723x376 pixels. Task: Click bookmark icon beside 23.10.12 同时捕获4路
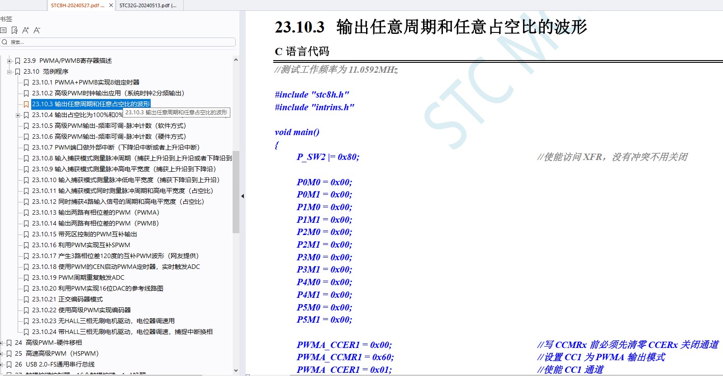pos(26,202)
